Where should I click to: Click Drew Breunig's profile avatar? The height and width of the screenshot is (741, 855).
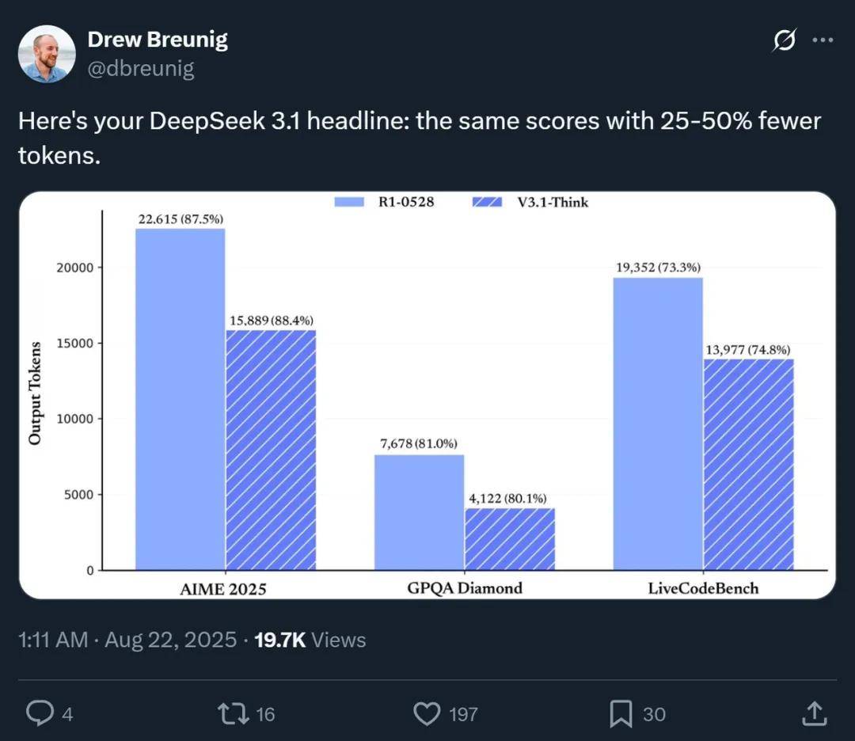click(47, 54)
